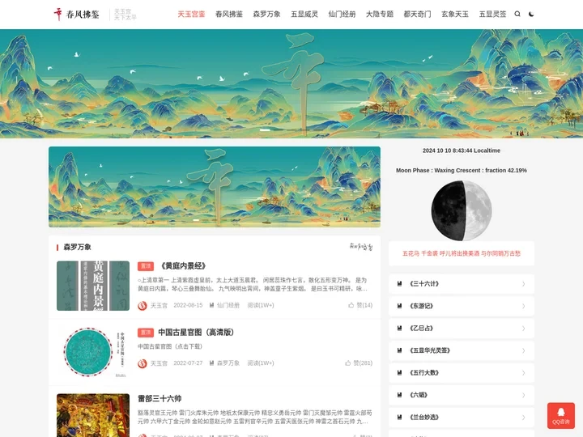This screenshot has height=437, width=583.
Task: Open the QQ咨询 bell button
Action: 560,415
